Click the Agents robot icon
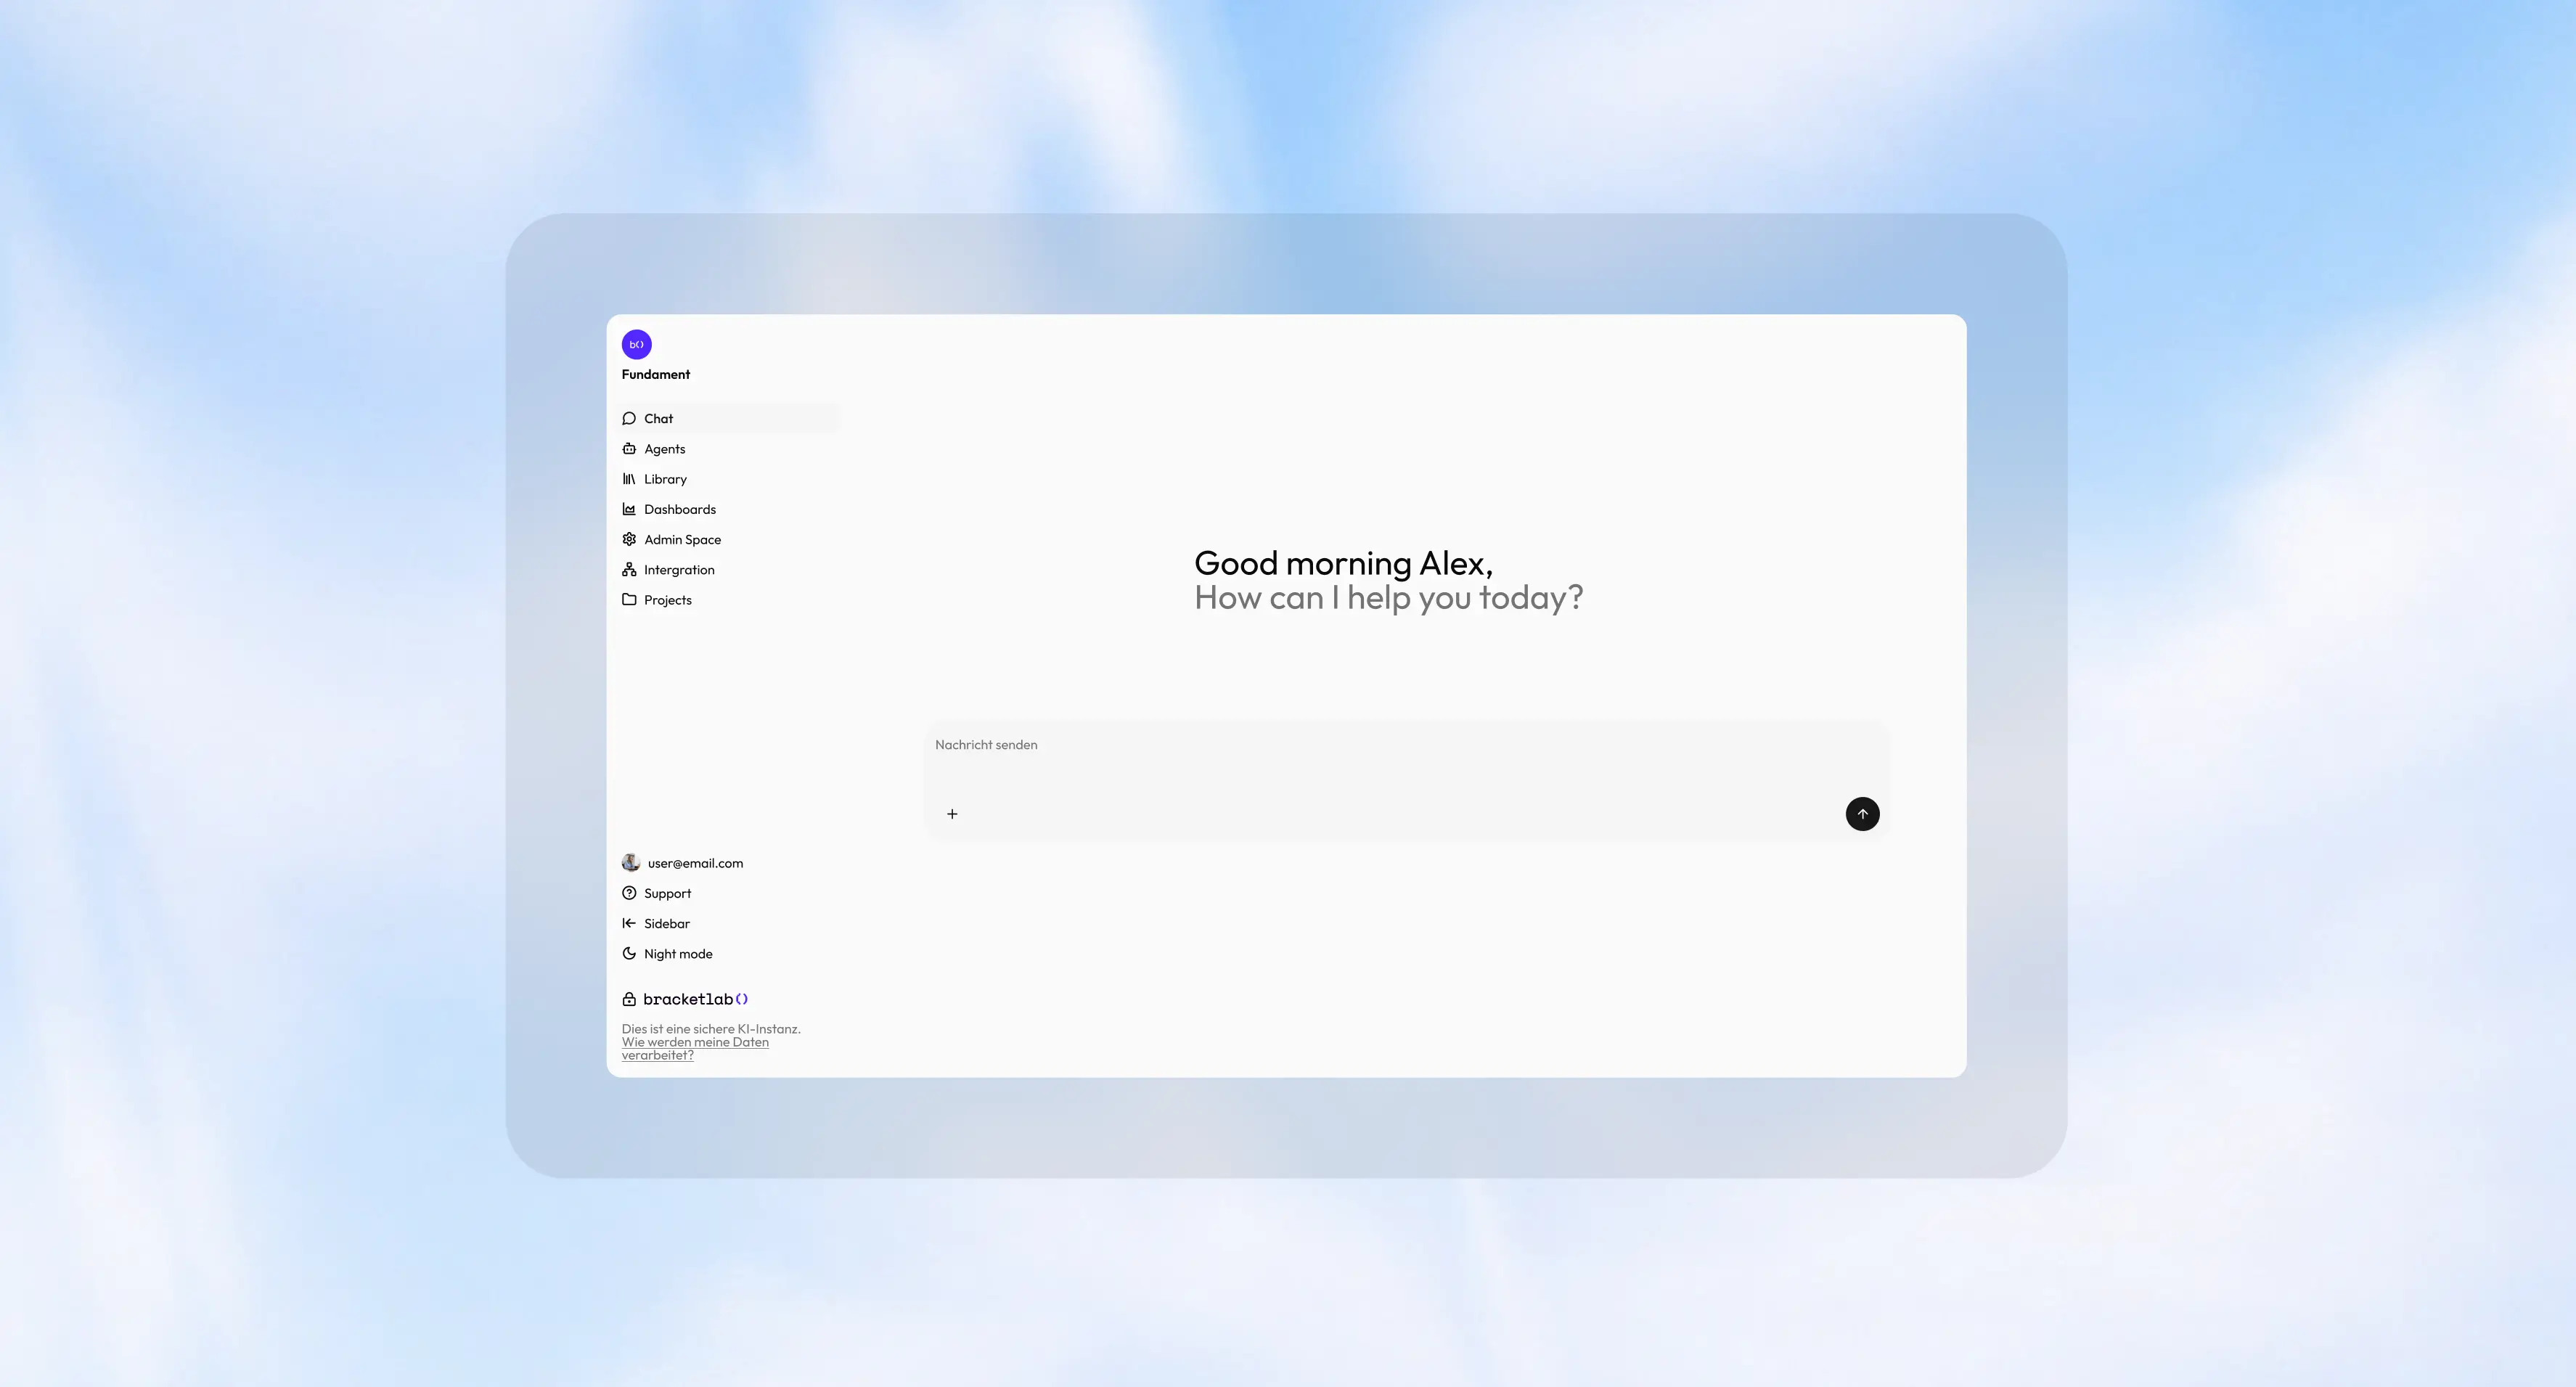 click(x=629, y=449)
